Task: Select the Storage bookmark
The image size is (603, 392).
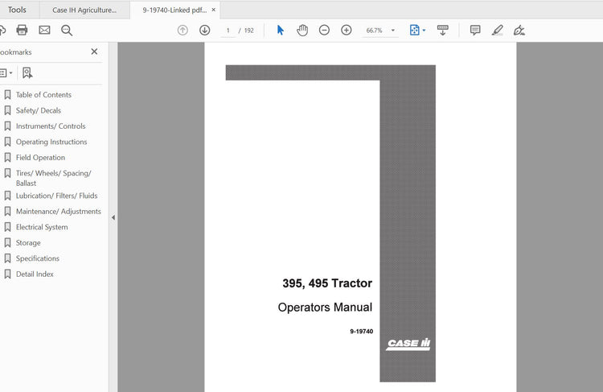Action: [x=28, y=243]
